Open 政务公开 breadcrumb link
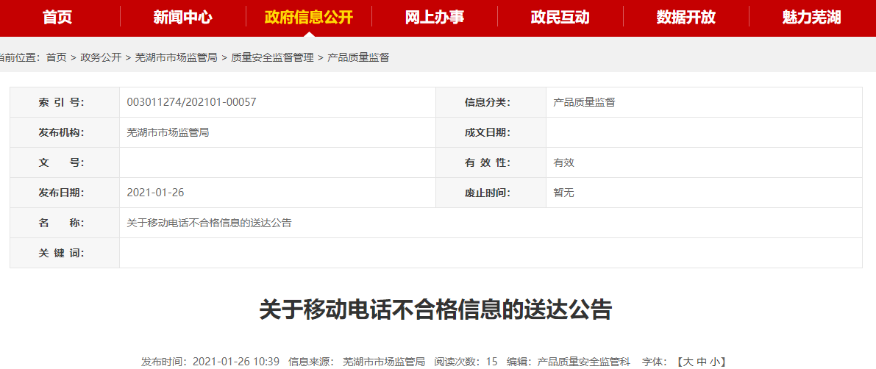This screenshot has width=876, height=369. coord(101,57)
